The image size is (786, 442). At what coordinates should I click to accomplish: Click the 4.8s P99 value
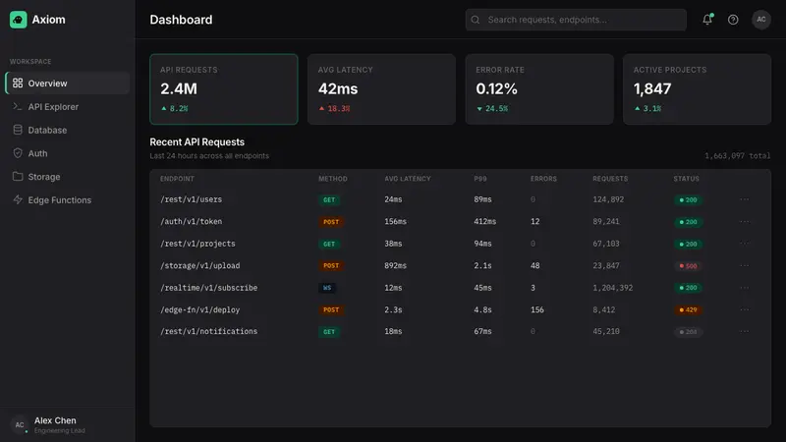[x=482, y=309]
